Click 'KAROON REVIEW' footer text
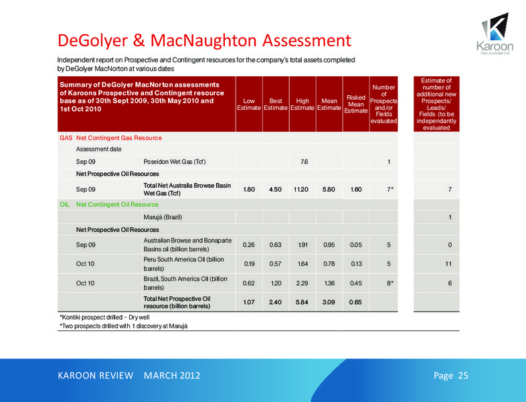526x402 pixels. (x=96, y=375)
